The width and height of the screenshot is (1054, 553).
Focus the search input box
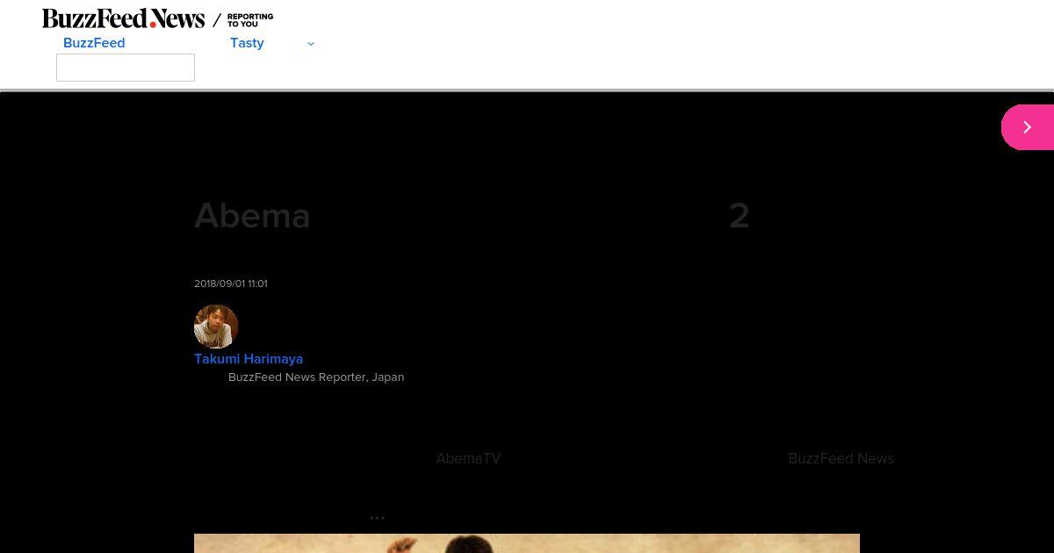[126, 68]
